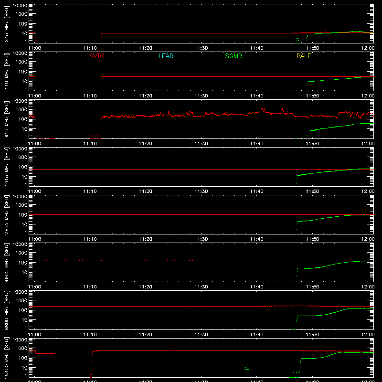Select the 610 MHz [SFU] axis title

click(7, 119)
